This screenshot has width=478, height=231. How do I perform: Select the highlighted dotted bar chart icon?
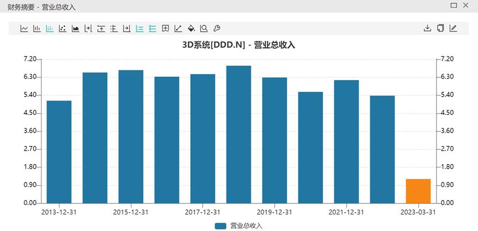point(50,29)
